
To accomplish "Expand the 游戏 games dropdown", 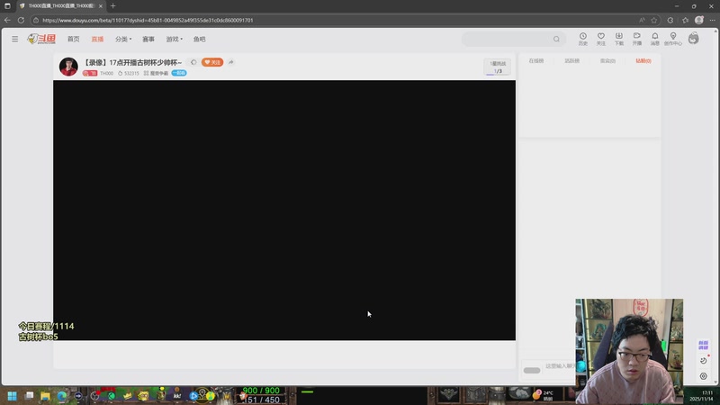I will tap(174, 39).
